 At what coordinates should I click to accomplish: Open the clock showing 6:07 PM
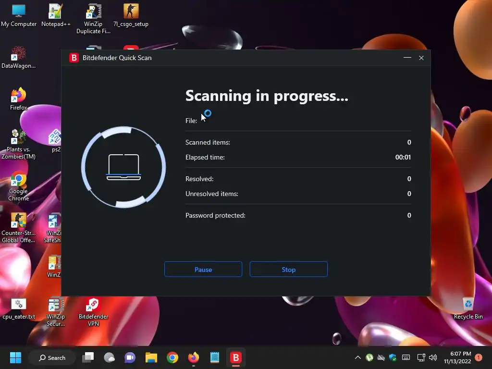[457, 357]
